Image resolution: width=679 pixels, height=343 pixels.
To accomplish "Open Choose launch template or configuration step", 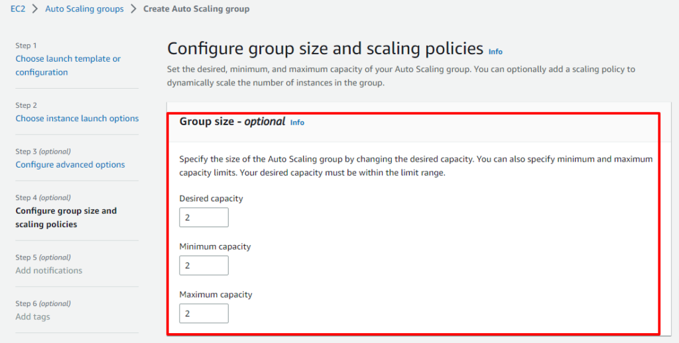I will pos(68,66).
